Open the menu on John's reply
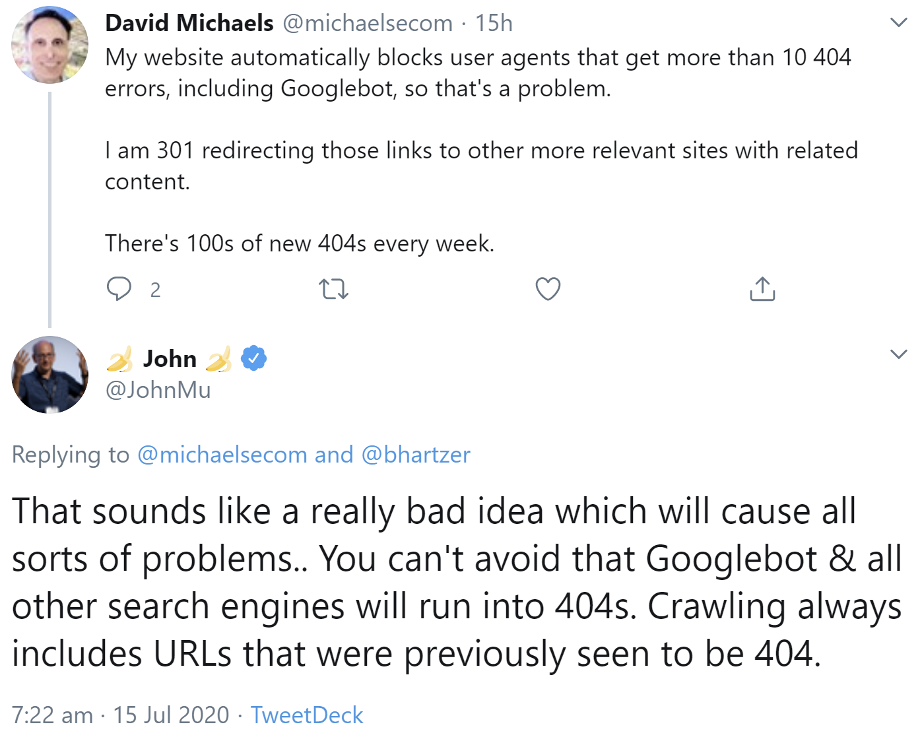 pos(898,354)
